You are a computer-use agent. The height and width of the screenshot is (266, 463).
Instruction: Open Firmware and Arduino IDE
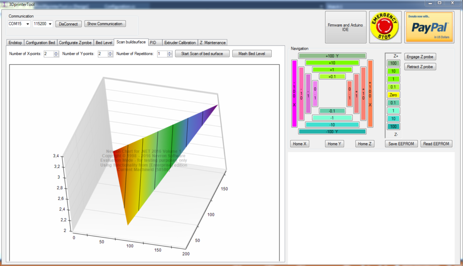[x=345, y=27]
